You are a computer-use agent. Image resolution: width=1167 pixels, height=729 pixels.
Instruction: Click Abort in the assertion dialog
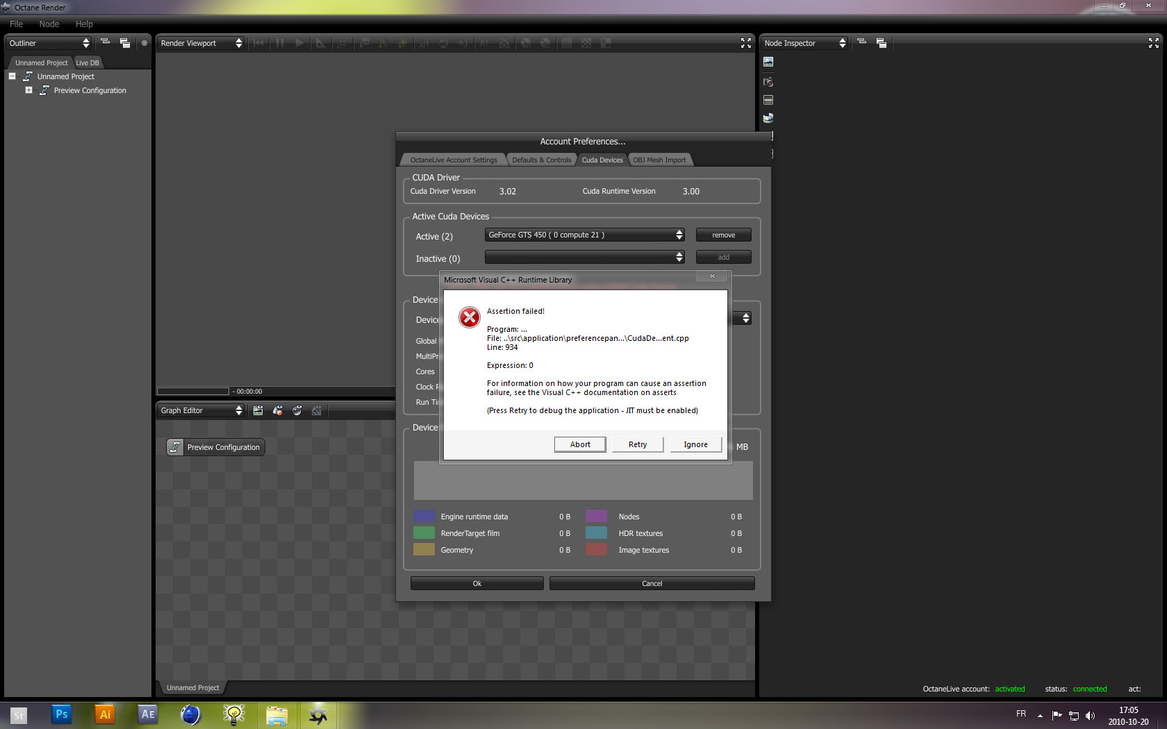point(580,444)
